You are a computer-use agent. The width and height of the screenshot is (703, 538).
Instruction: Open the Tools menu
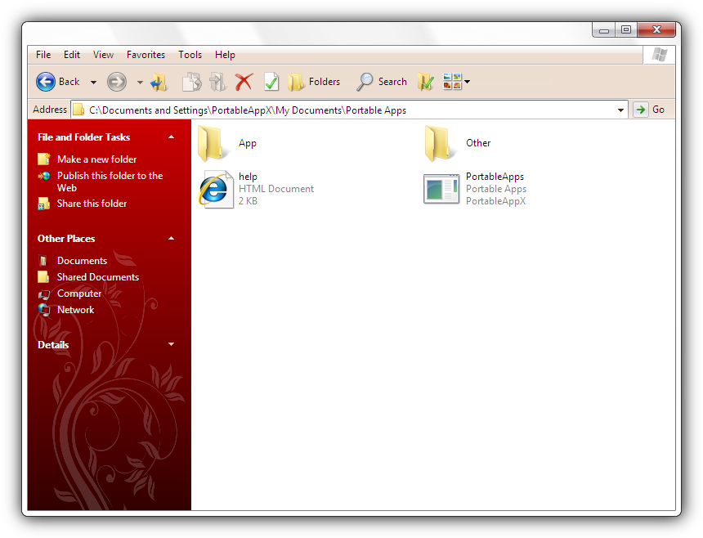pyautogui.click(x=190, y=55)
